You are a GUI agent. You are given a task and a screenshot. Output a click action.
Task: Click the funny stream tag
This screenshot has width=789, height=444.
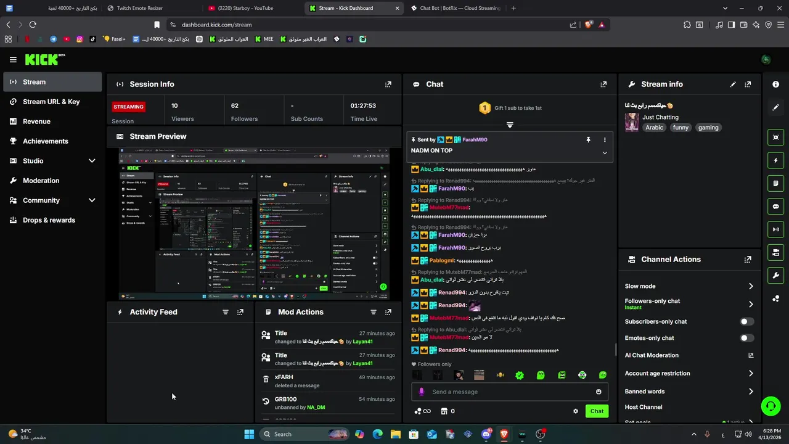point(681,128)
